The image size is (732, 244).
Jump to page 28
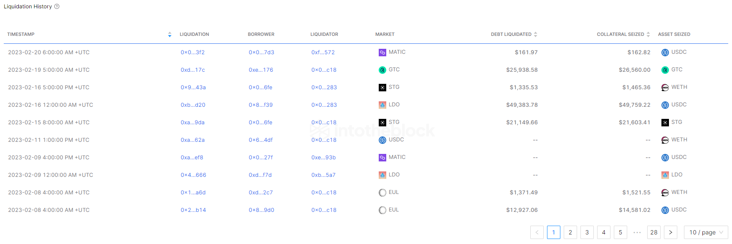tap(653, 232)
